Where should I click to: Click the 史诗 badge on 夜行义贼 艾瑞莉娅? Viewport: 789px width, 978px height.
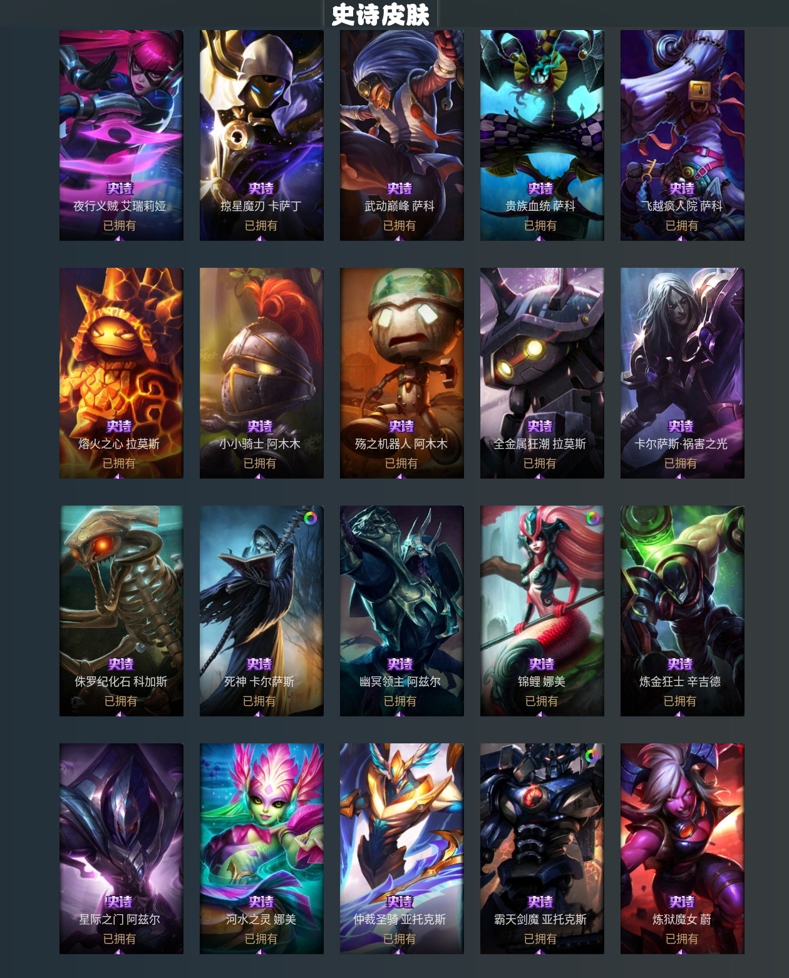point(120,188)
